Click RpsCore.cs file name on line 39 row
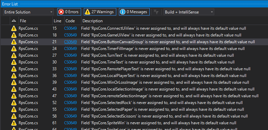Viewport: 268px width, 130px height. 28,82
